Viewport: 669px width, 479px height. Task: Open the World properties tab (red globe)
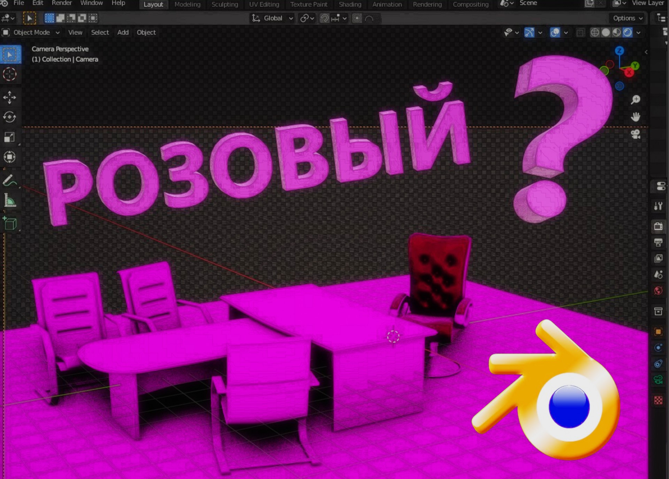pos(658,291)
